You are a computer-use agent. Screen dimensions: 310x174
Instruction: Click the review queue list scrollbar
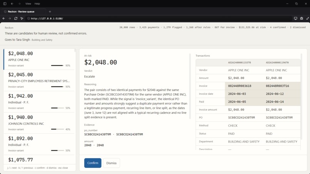pos(75,50)
